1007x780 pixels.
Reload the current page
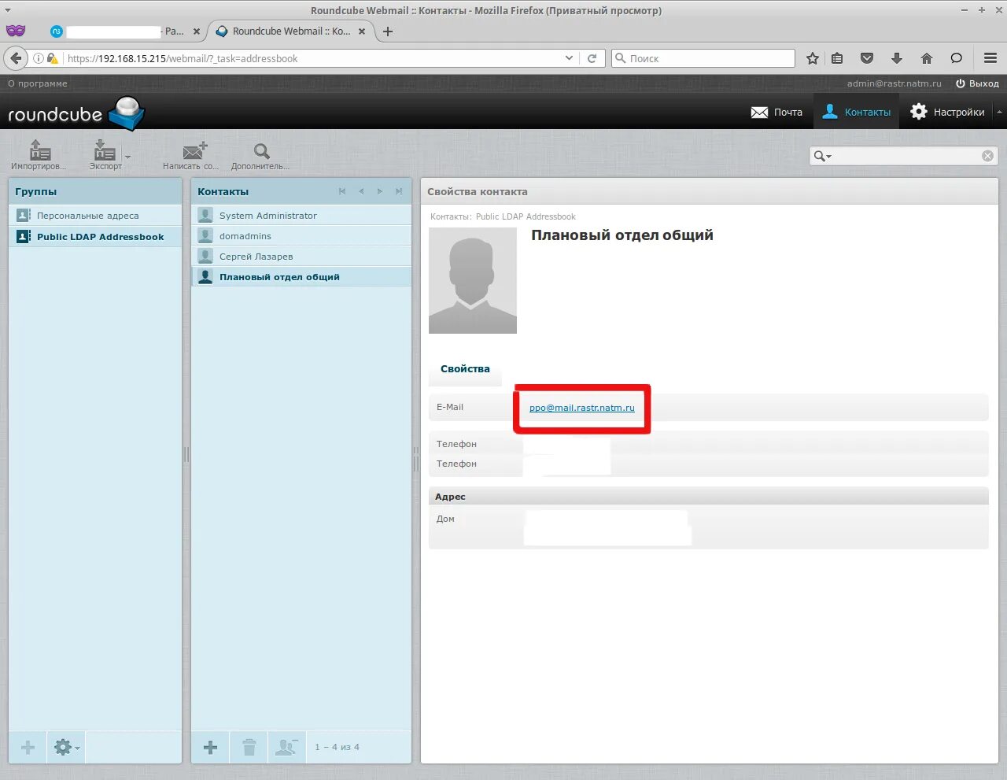592,58
